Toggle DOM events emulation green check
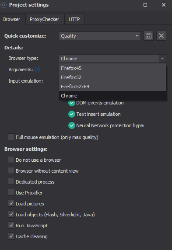This screenshot has height=250, width=172. tap(72, 103)
